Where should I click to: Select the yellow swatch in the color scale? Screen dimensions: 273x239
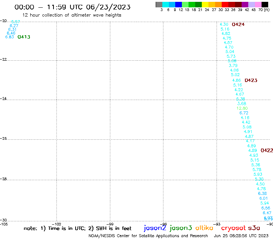[x=205, y=4]
